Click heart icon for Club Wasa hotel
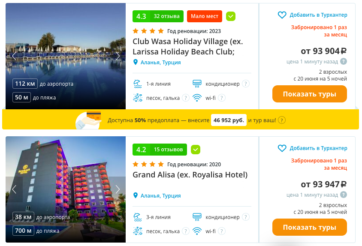Image resolution: width=362 pixels, height=246 pixels. (x=282, y=15)
